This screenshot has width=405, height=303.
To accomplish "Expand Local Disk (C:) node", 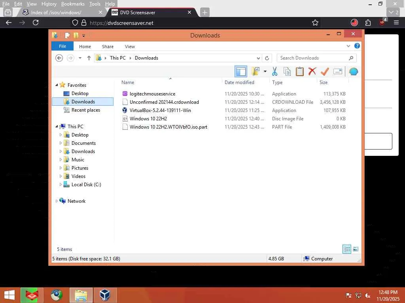I will pos(61,185).
